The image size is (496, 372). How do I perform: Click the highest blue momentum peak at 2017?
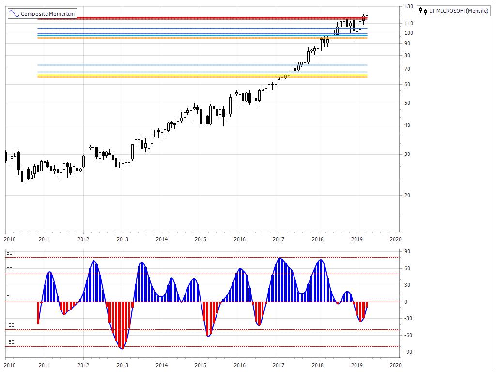[279, 280]
